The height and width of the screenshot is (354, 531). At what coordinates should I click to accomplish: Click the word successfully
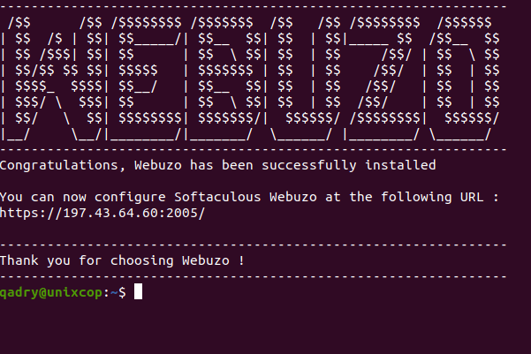tap(309, 165)
